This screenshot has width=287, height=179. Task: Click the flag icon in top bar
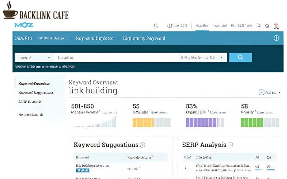coord(258,26)
